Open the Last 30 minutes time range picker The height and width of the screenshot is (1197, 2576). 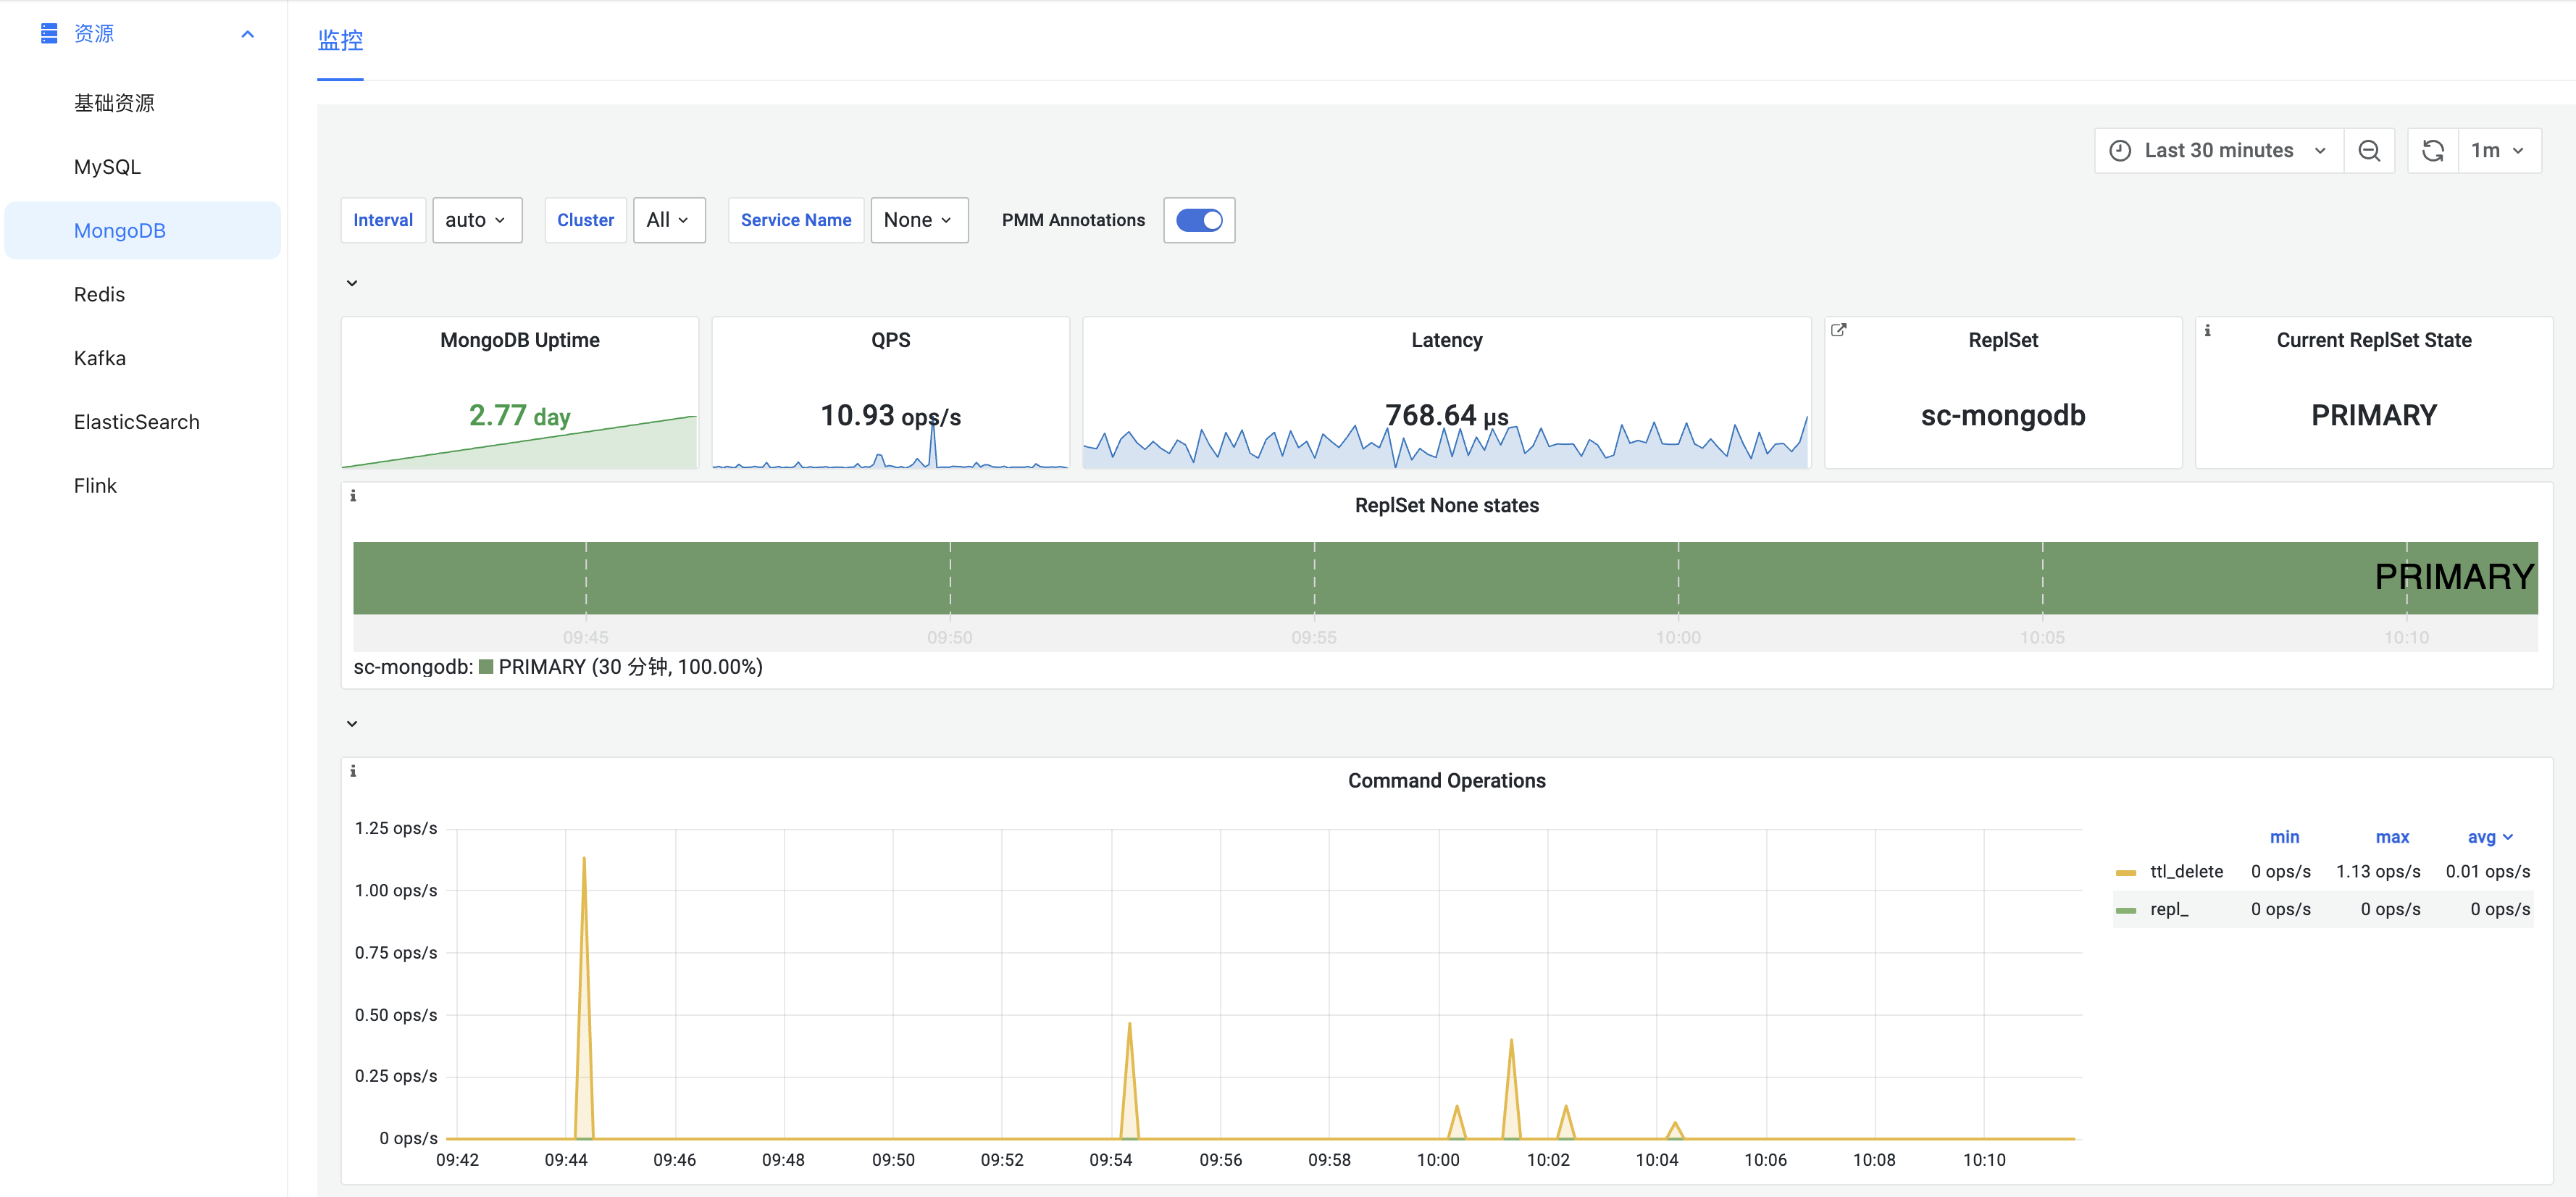point(2219,150)
